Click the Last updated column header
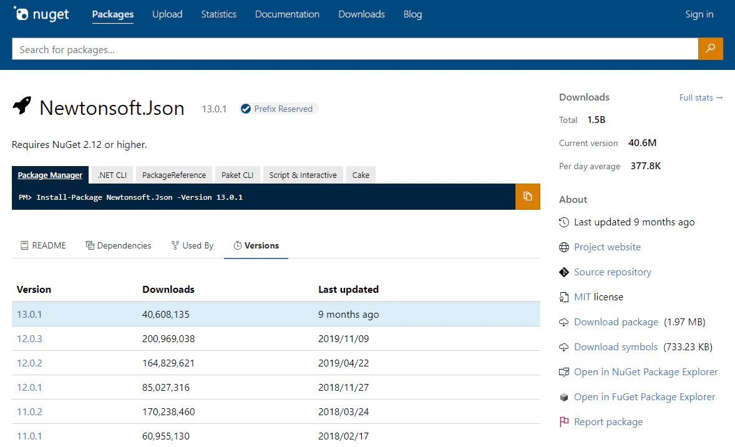Image resolution: width=735 pixels, height=447 pixels. tap(348, 290)
